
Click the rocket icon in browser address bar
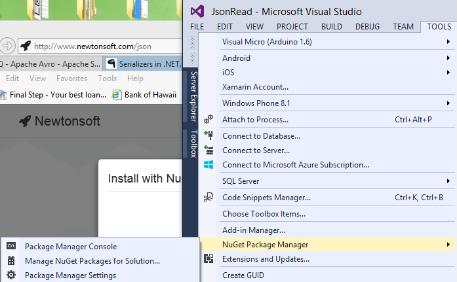26,46
